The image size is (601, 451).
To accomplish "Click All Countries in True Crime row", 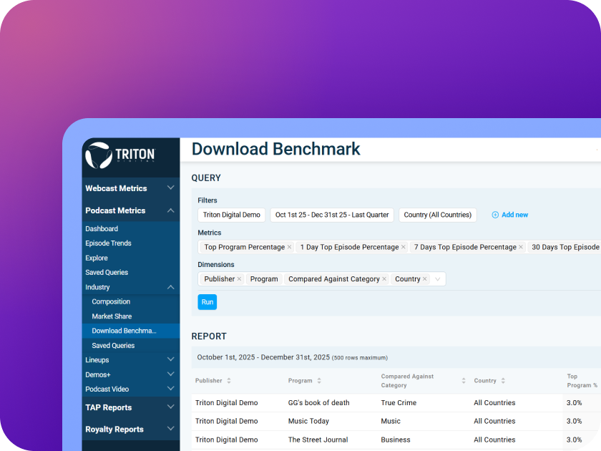I will pos(494,402).
